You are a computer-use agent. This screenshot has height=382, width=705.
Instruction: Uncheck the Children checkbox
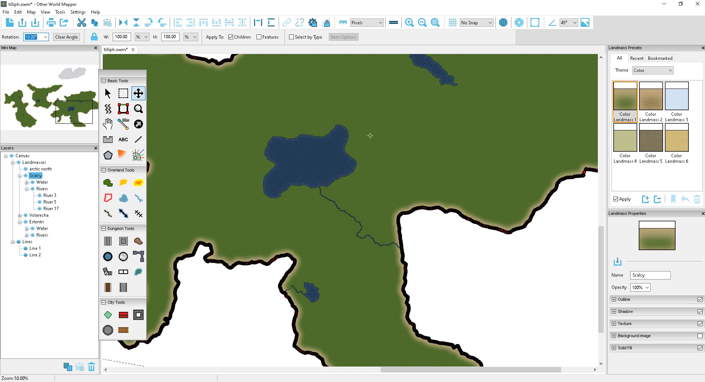point(230,37)
